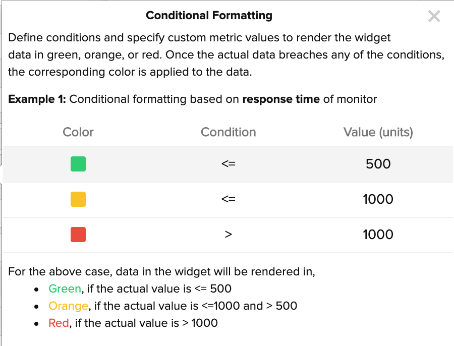Click the green color swatch
The height and width of the screenshot is (346, 454).
[78, 164]
